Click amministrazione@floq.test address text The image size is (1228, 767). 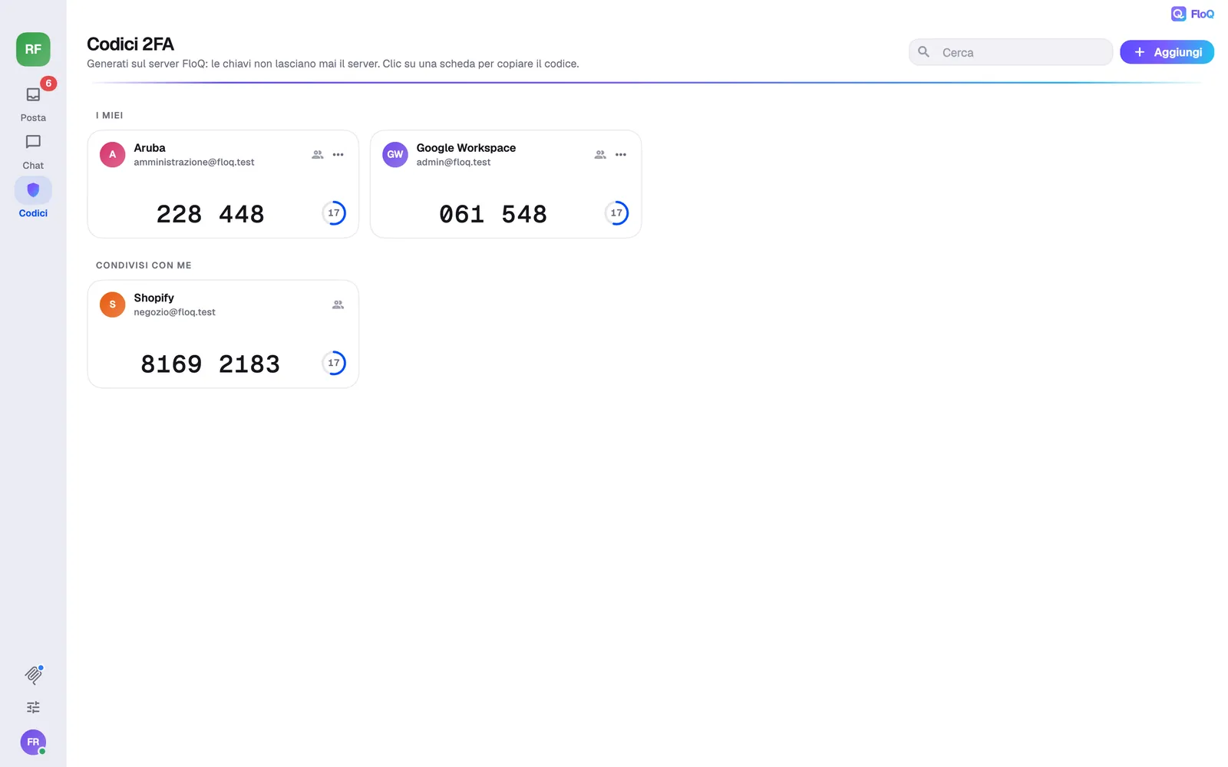point(194,162)
